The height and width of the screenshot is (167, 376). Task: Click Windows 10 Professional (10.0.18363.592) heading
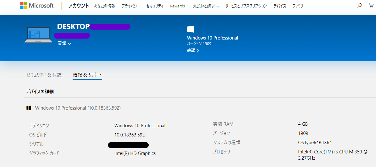(78, 108)
